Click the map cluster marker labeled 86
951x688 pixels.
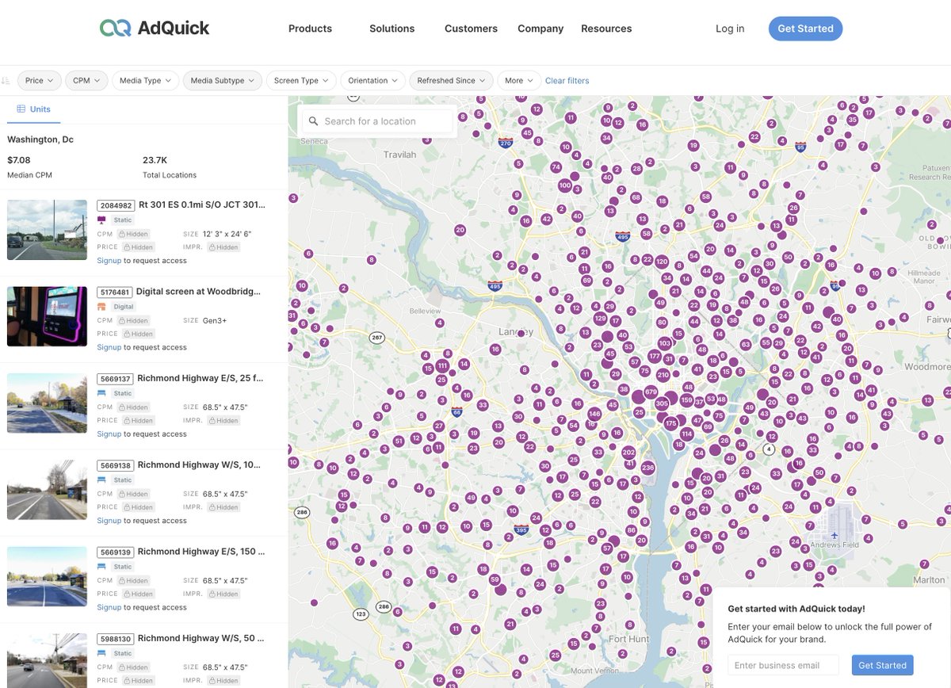pyautogui.click(x=631, y=530)
